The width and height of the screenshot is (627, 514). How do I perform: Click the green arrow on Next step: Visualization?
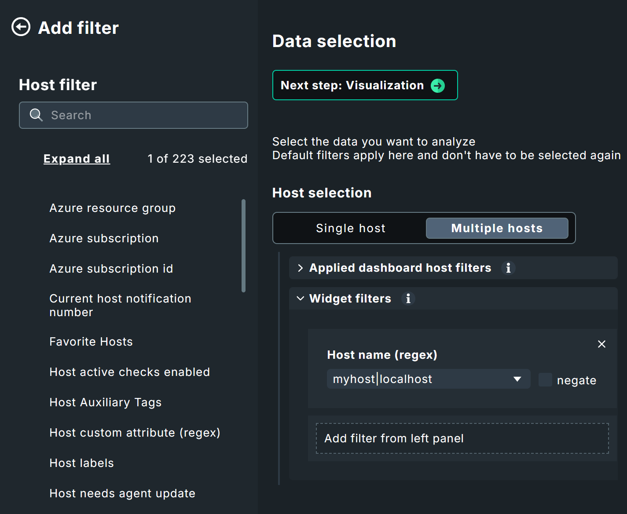[x=437, y=85]
